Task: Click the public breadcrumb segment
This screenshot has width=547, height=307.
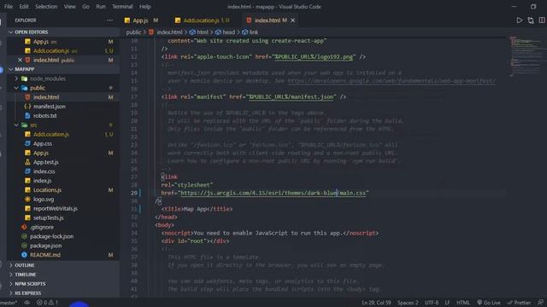Action: point(133,32)
